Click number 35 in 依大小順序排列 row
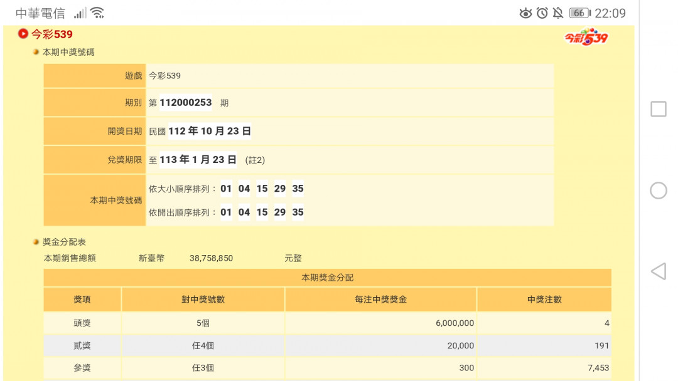 tap(298, 189)
